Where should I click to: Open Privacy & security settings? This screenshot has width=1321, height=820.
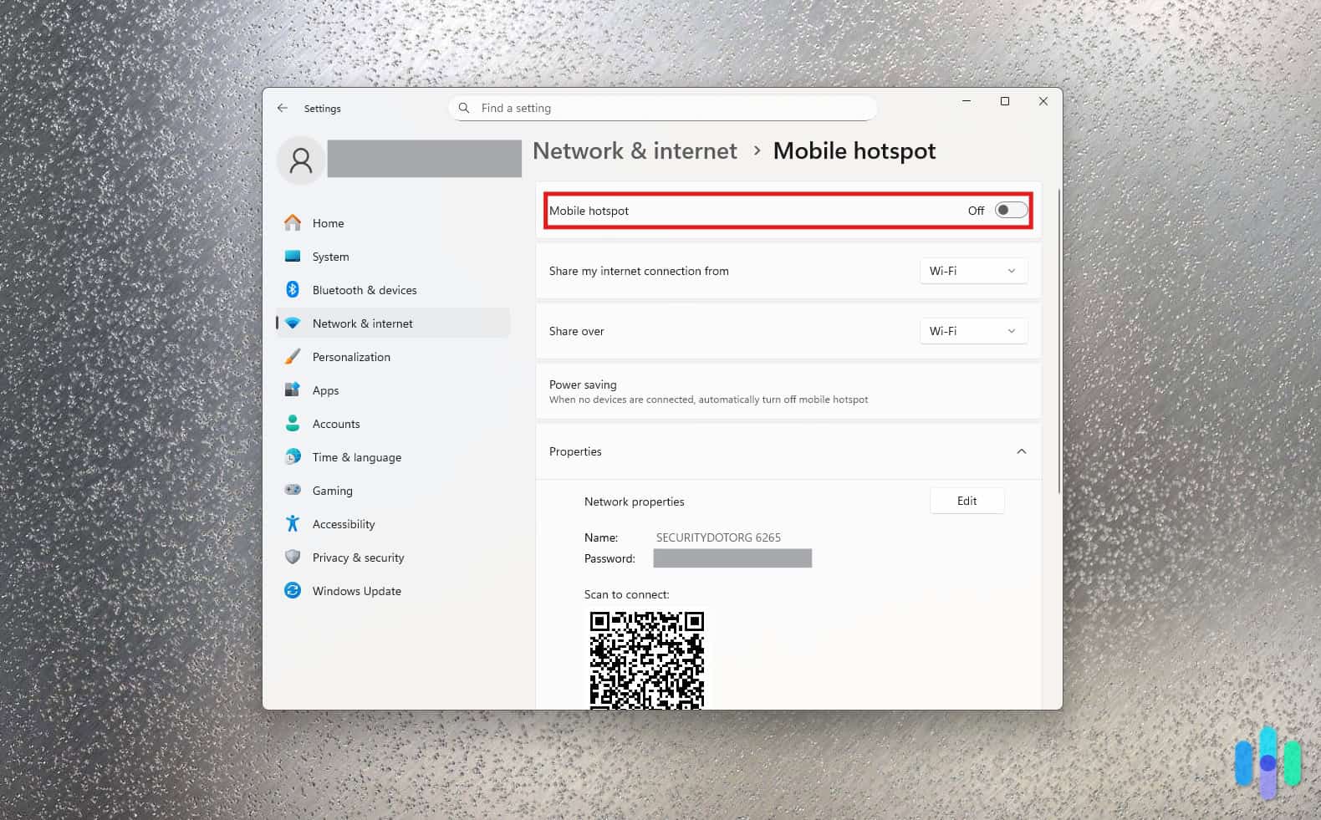click(393, 558)
